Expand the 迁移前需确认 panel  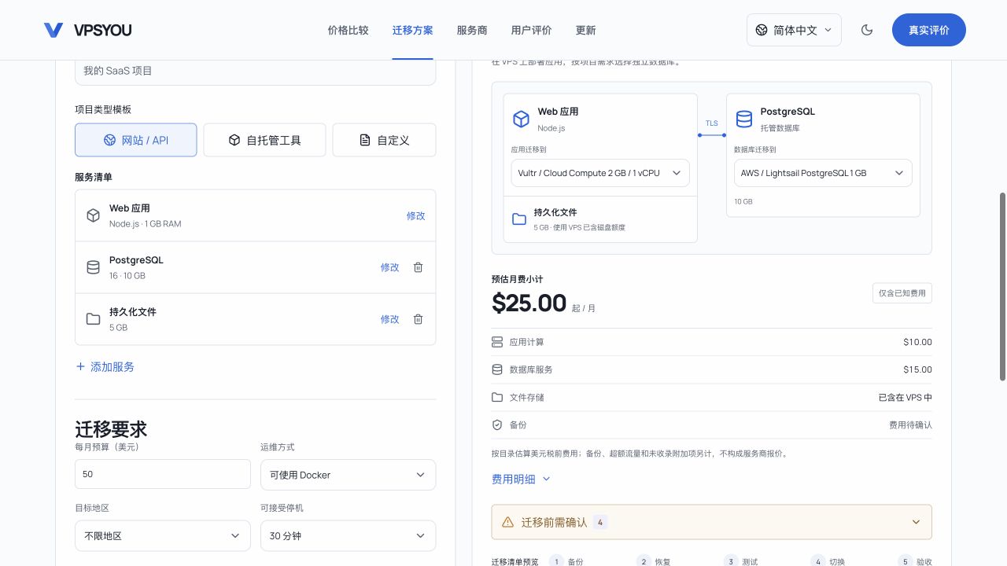[712, 522]
